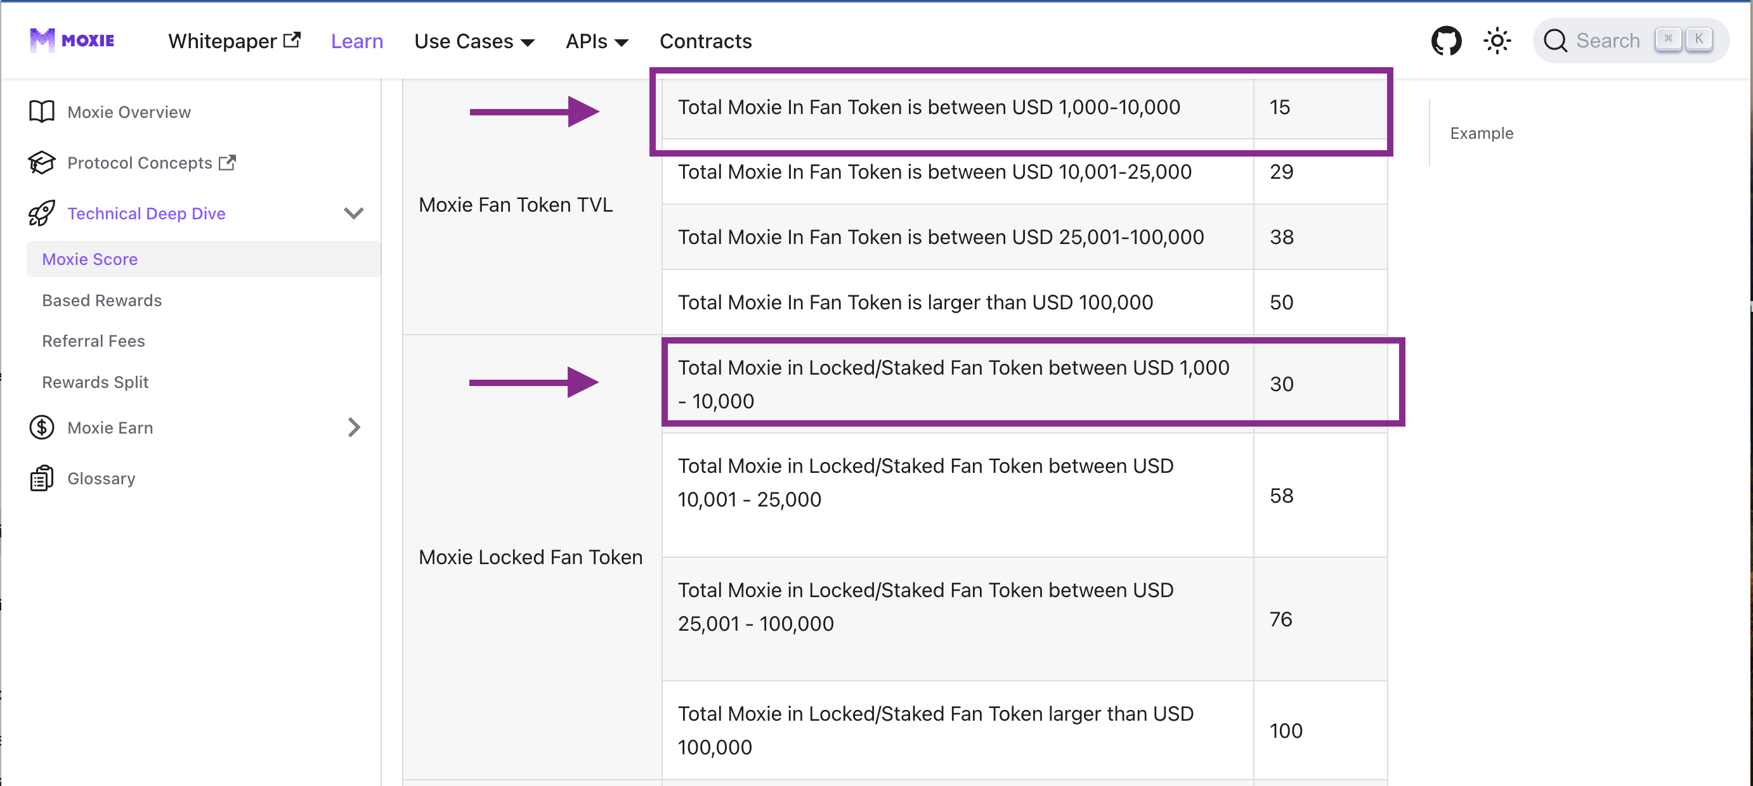
Task: Click the Glossary clipboard icon
Action: tap(41, 478)
